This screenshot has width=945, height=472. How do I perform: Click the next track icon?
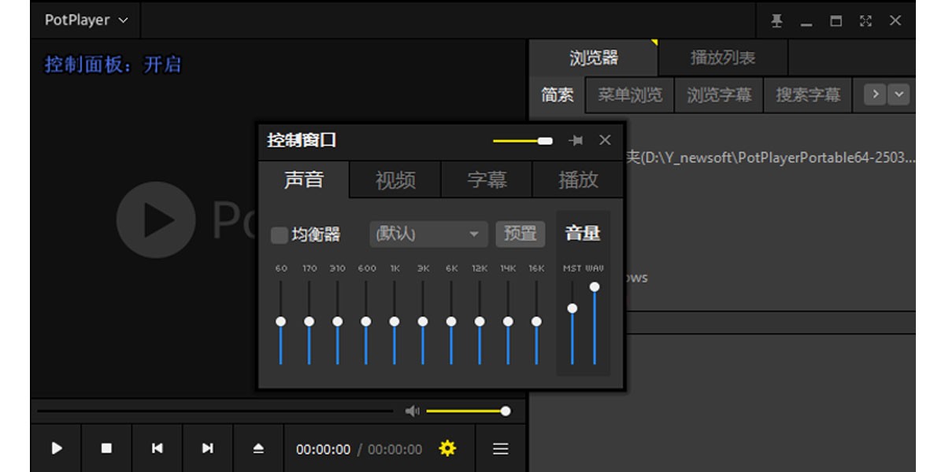[x=207, y=448]
